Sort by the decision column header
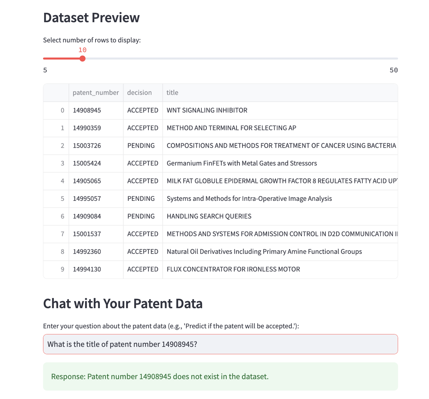 (x=143, y=93)
